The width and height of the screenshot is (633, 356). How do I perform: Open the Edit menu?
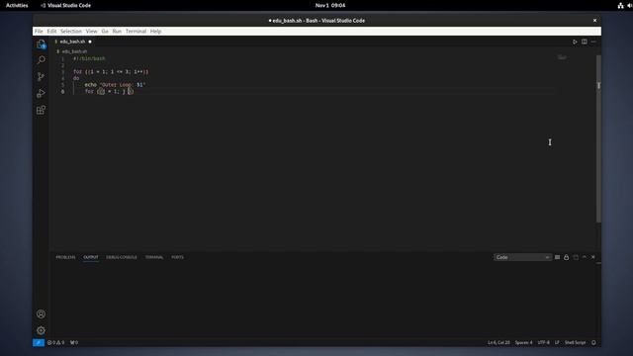coord(51,31)
